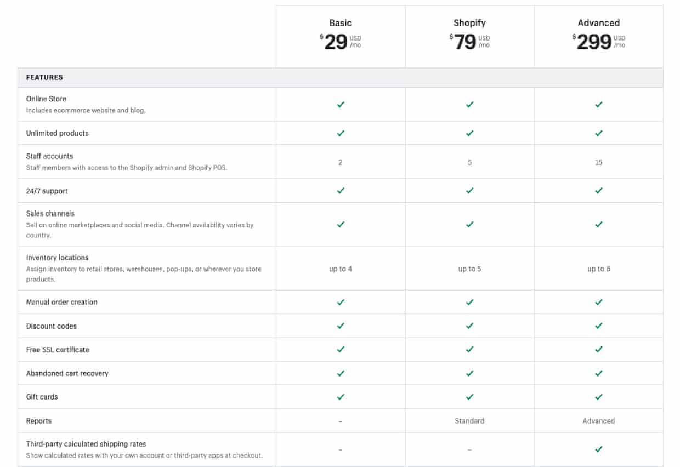Click Third-party shipping rates checkmark under Advanced

[x=598, y=449]
